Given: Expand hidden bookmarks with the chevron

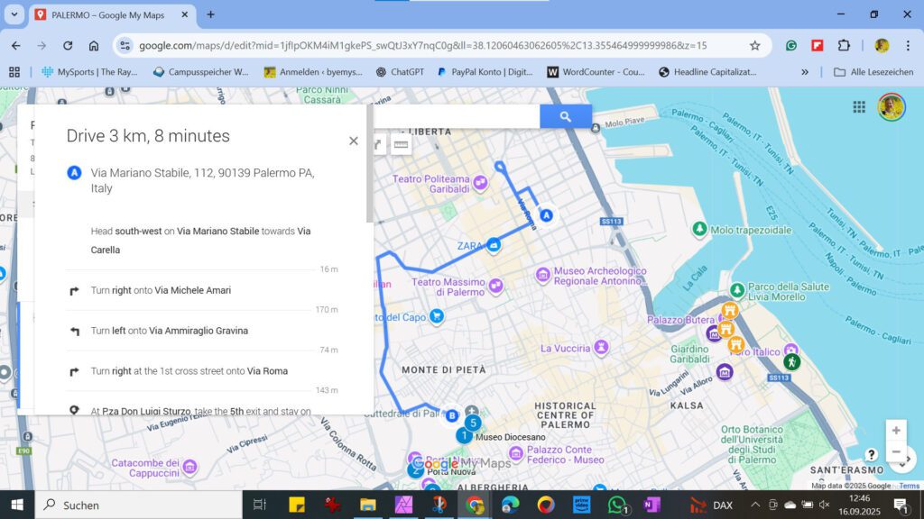Looking at the screenshot, I should tap(804, 72).
